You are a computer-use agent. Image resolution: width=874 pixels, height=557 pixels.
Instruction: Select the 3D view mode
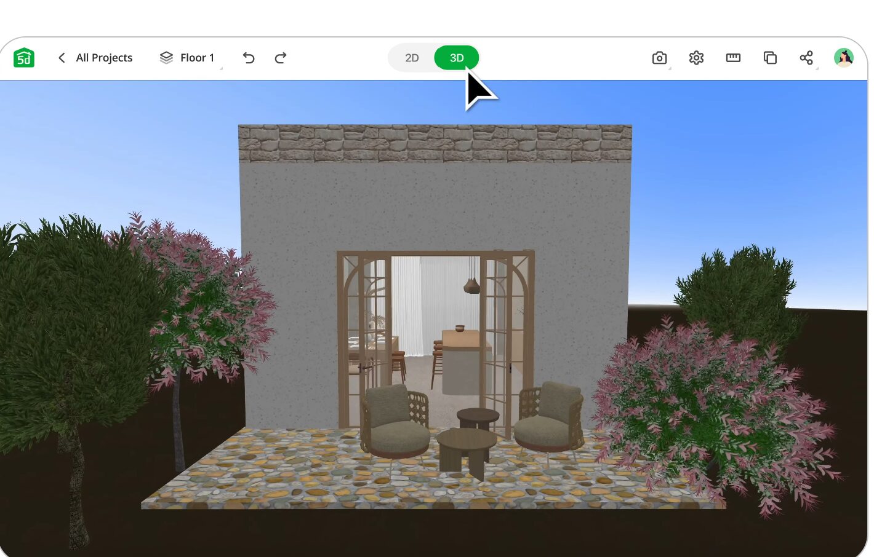[x=456, y=58]
